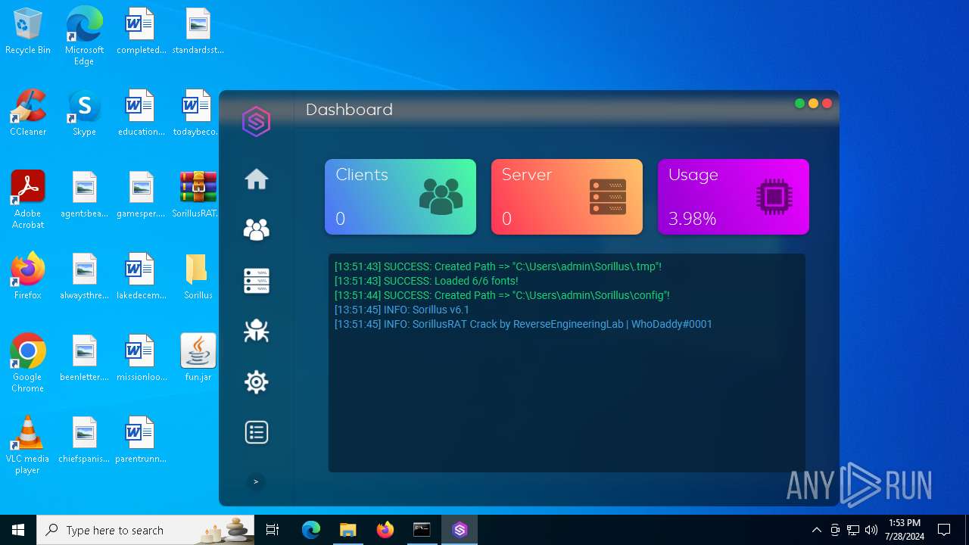
Task: Select the education... Word document icon
Action: (141, 114)
